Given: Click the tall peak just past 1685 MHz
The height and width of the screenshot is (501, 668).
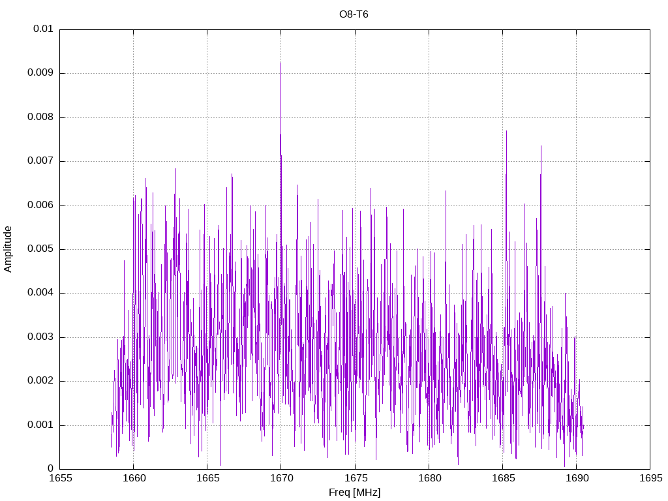Looking at the screenshot, I should click(x=506, y=131).
